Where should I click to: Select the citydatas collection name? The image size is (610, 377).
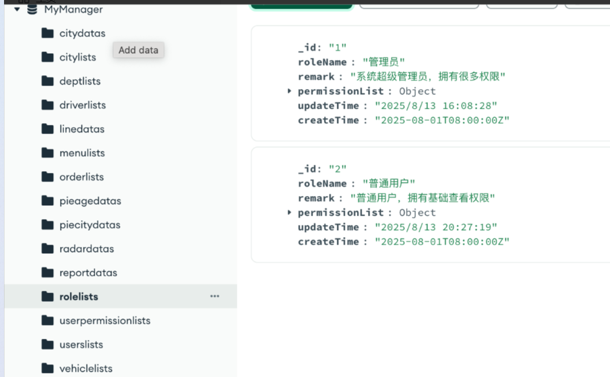[83, 34]
